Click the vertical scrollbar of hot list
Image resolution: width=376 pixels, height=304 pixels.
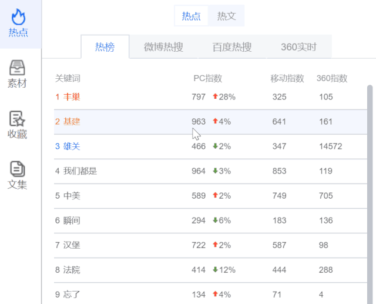point(370,195)
